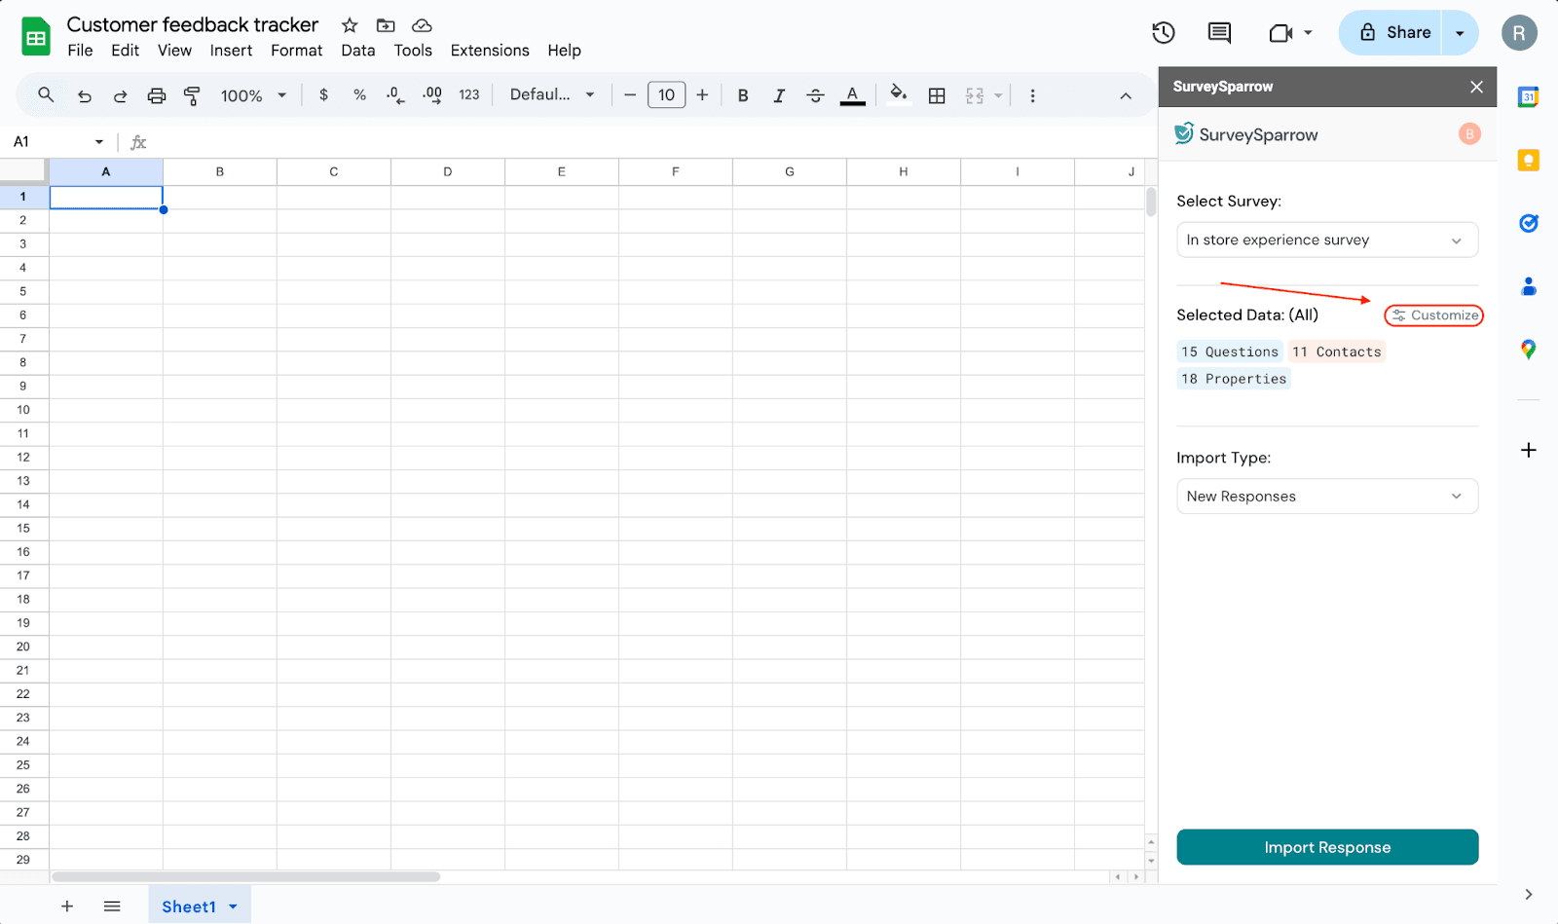Click the fill color paint bucket

tap(898, 94)
